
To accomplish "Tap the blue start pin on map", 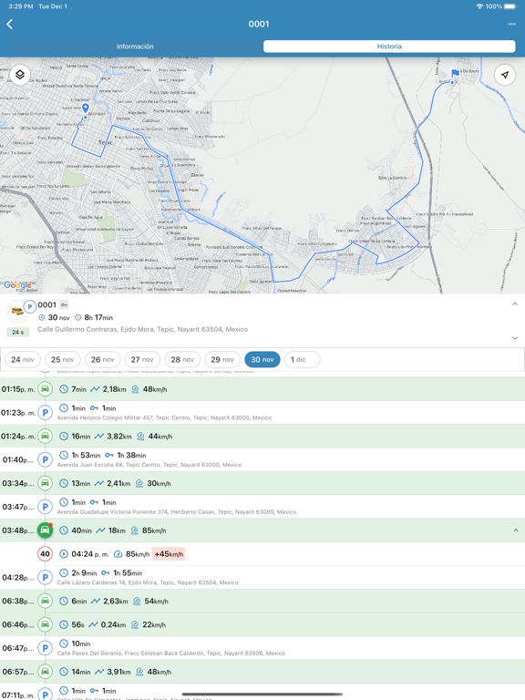I will point(86,108).
